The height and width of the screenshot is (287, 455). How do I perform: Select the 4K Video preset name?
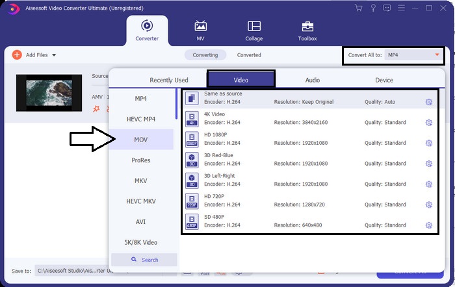click(x=214, y=114)
